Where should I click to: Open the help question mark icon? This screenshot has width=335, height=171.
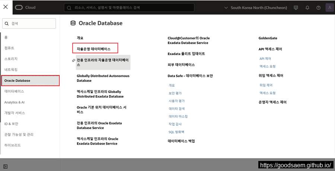pyautogui.click(x=318, y=8)
